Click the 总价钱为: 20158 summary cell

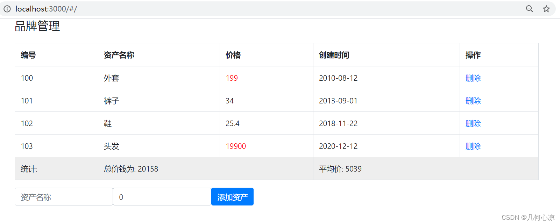(x=131, y=169)
